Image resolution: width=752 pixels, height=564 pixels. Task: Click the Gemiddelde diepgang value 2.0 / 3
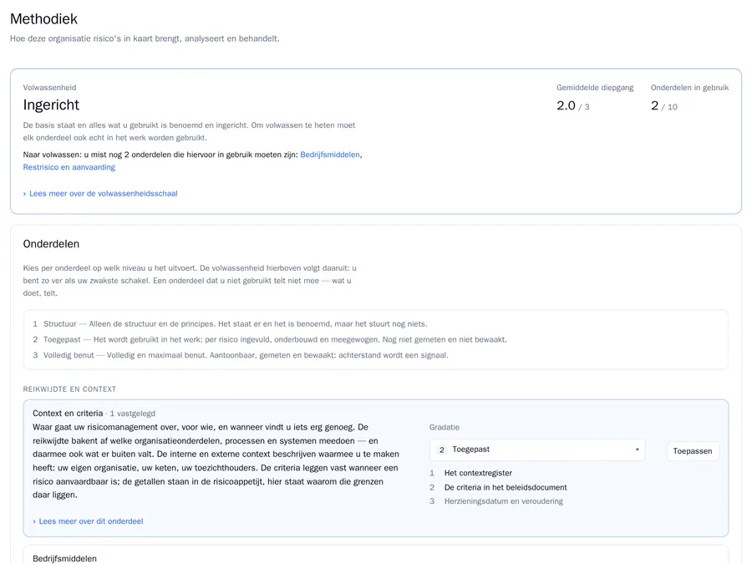click(573, 105)
